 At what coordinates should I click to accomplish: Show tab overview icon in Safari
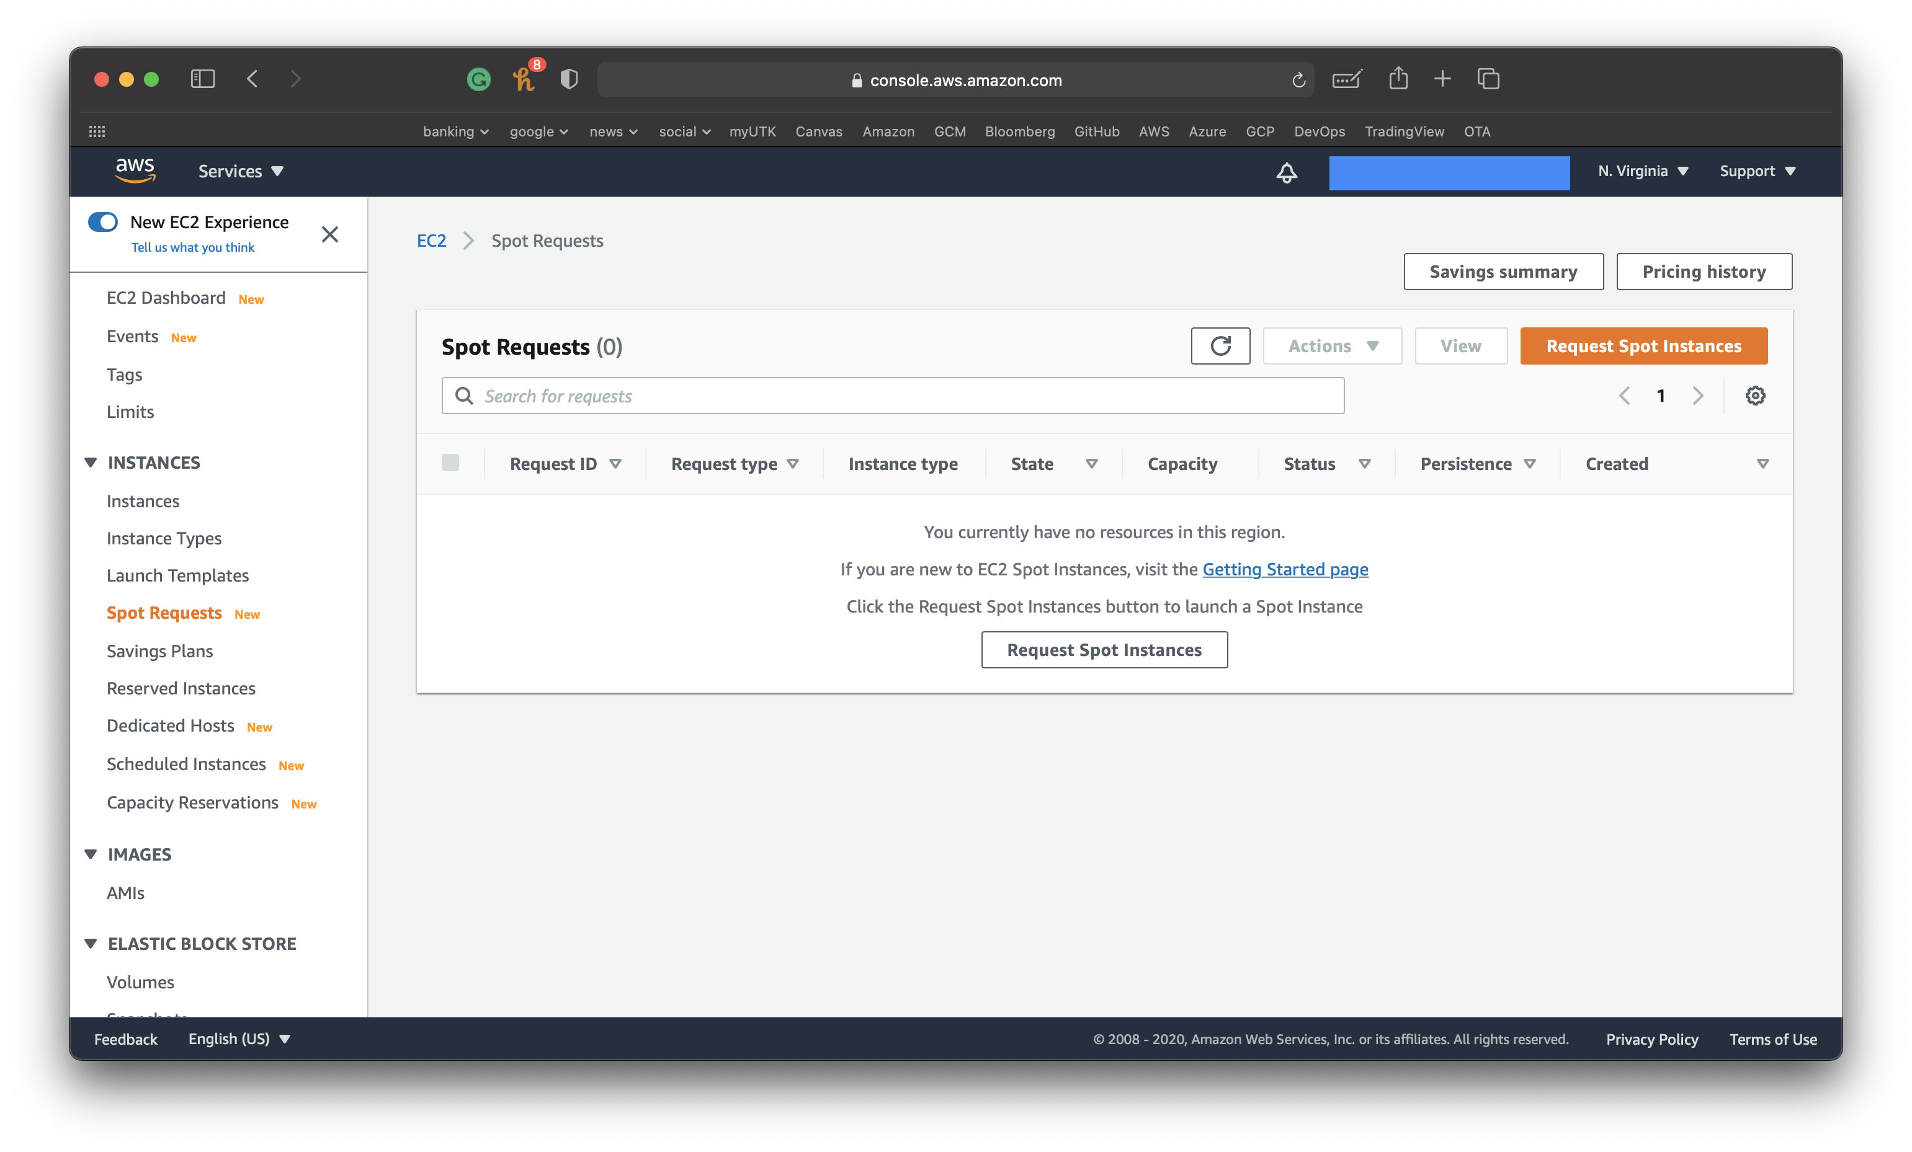[x=1488, y=79]
